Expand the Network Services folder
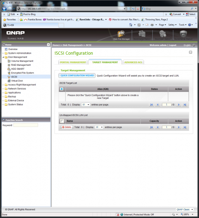 [x=3, y=89]
